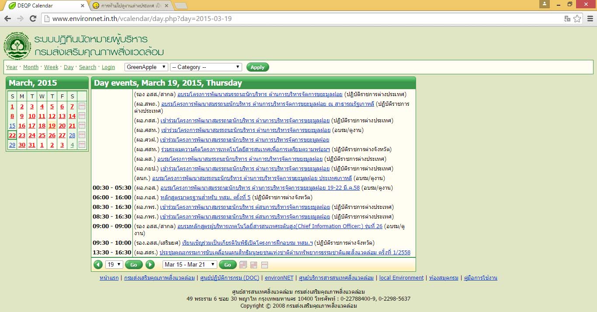Screen dimensions: 597x312
Task: Select March 19 in mini calendar
Action: point(52,125)
